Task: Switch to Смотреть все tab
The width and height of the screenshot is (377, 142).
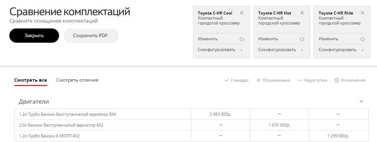Action: pyautogui.click(x=30, y=80)
